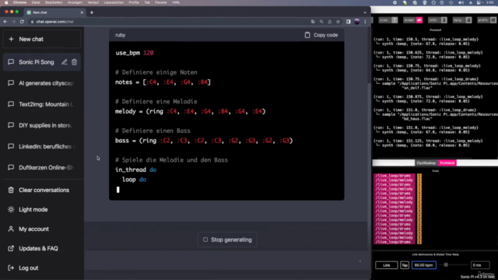Open the AI generates cityscape conversation
Viewport: 498px width, 280px height.
tap(41, 83)
